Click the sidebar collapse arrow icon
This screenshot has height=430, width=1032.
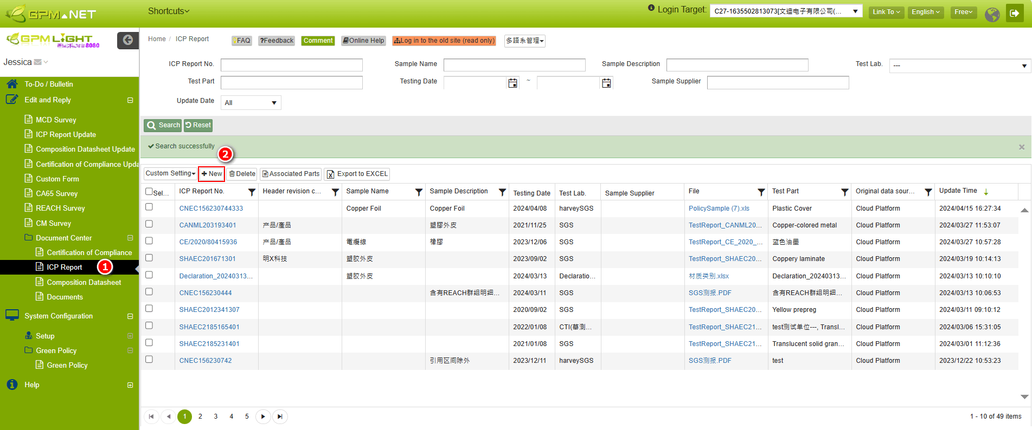[x=128, y=40]
